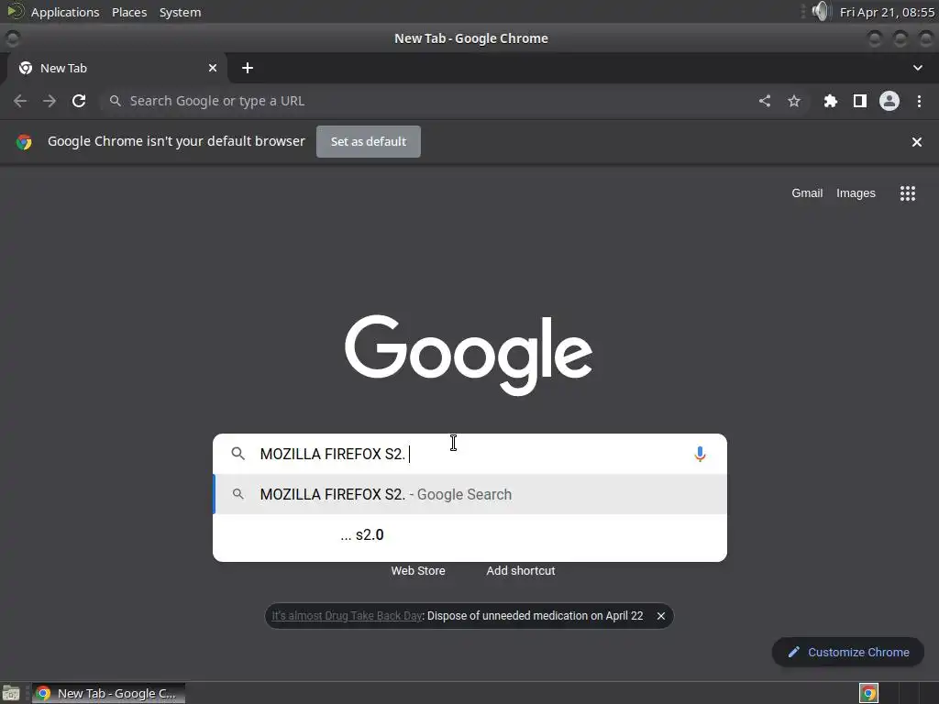Viewport: 939px width, 704px height.
Task: Open the System menu
Action: point(180,12)
